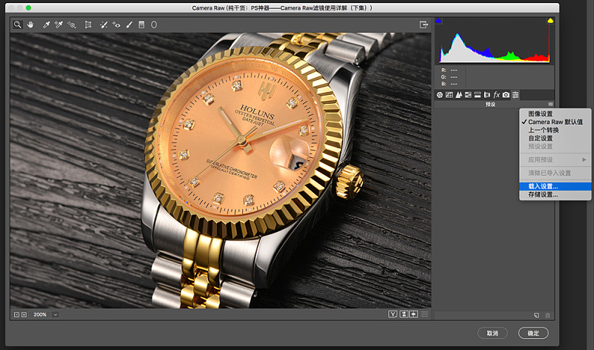Screen dimensions: 594x350
Task: Select the Adjustment Brush tool
Action: 129,24
